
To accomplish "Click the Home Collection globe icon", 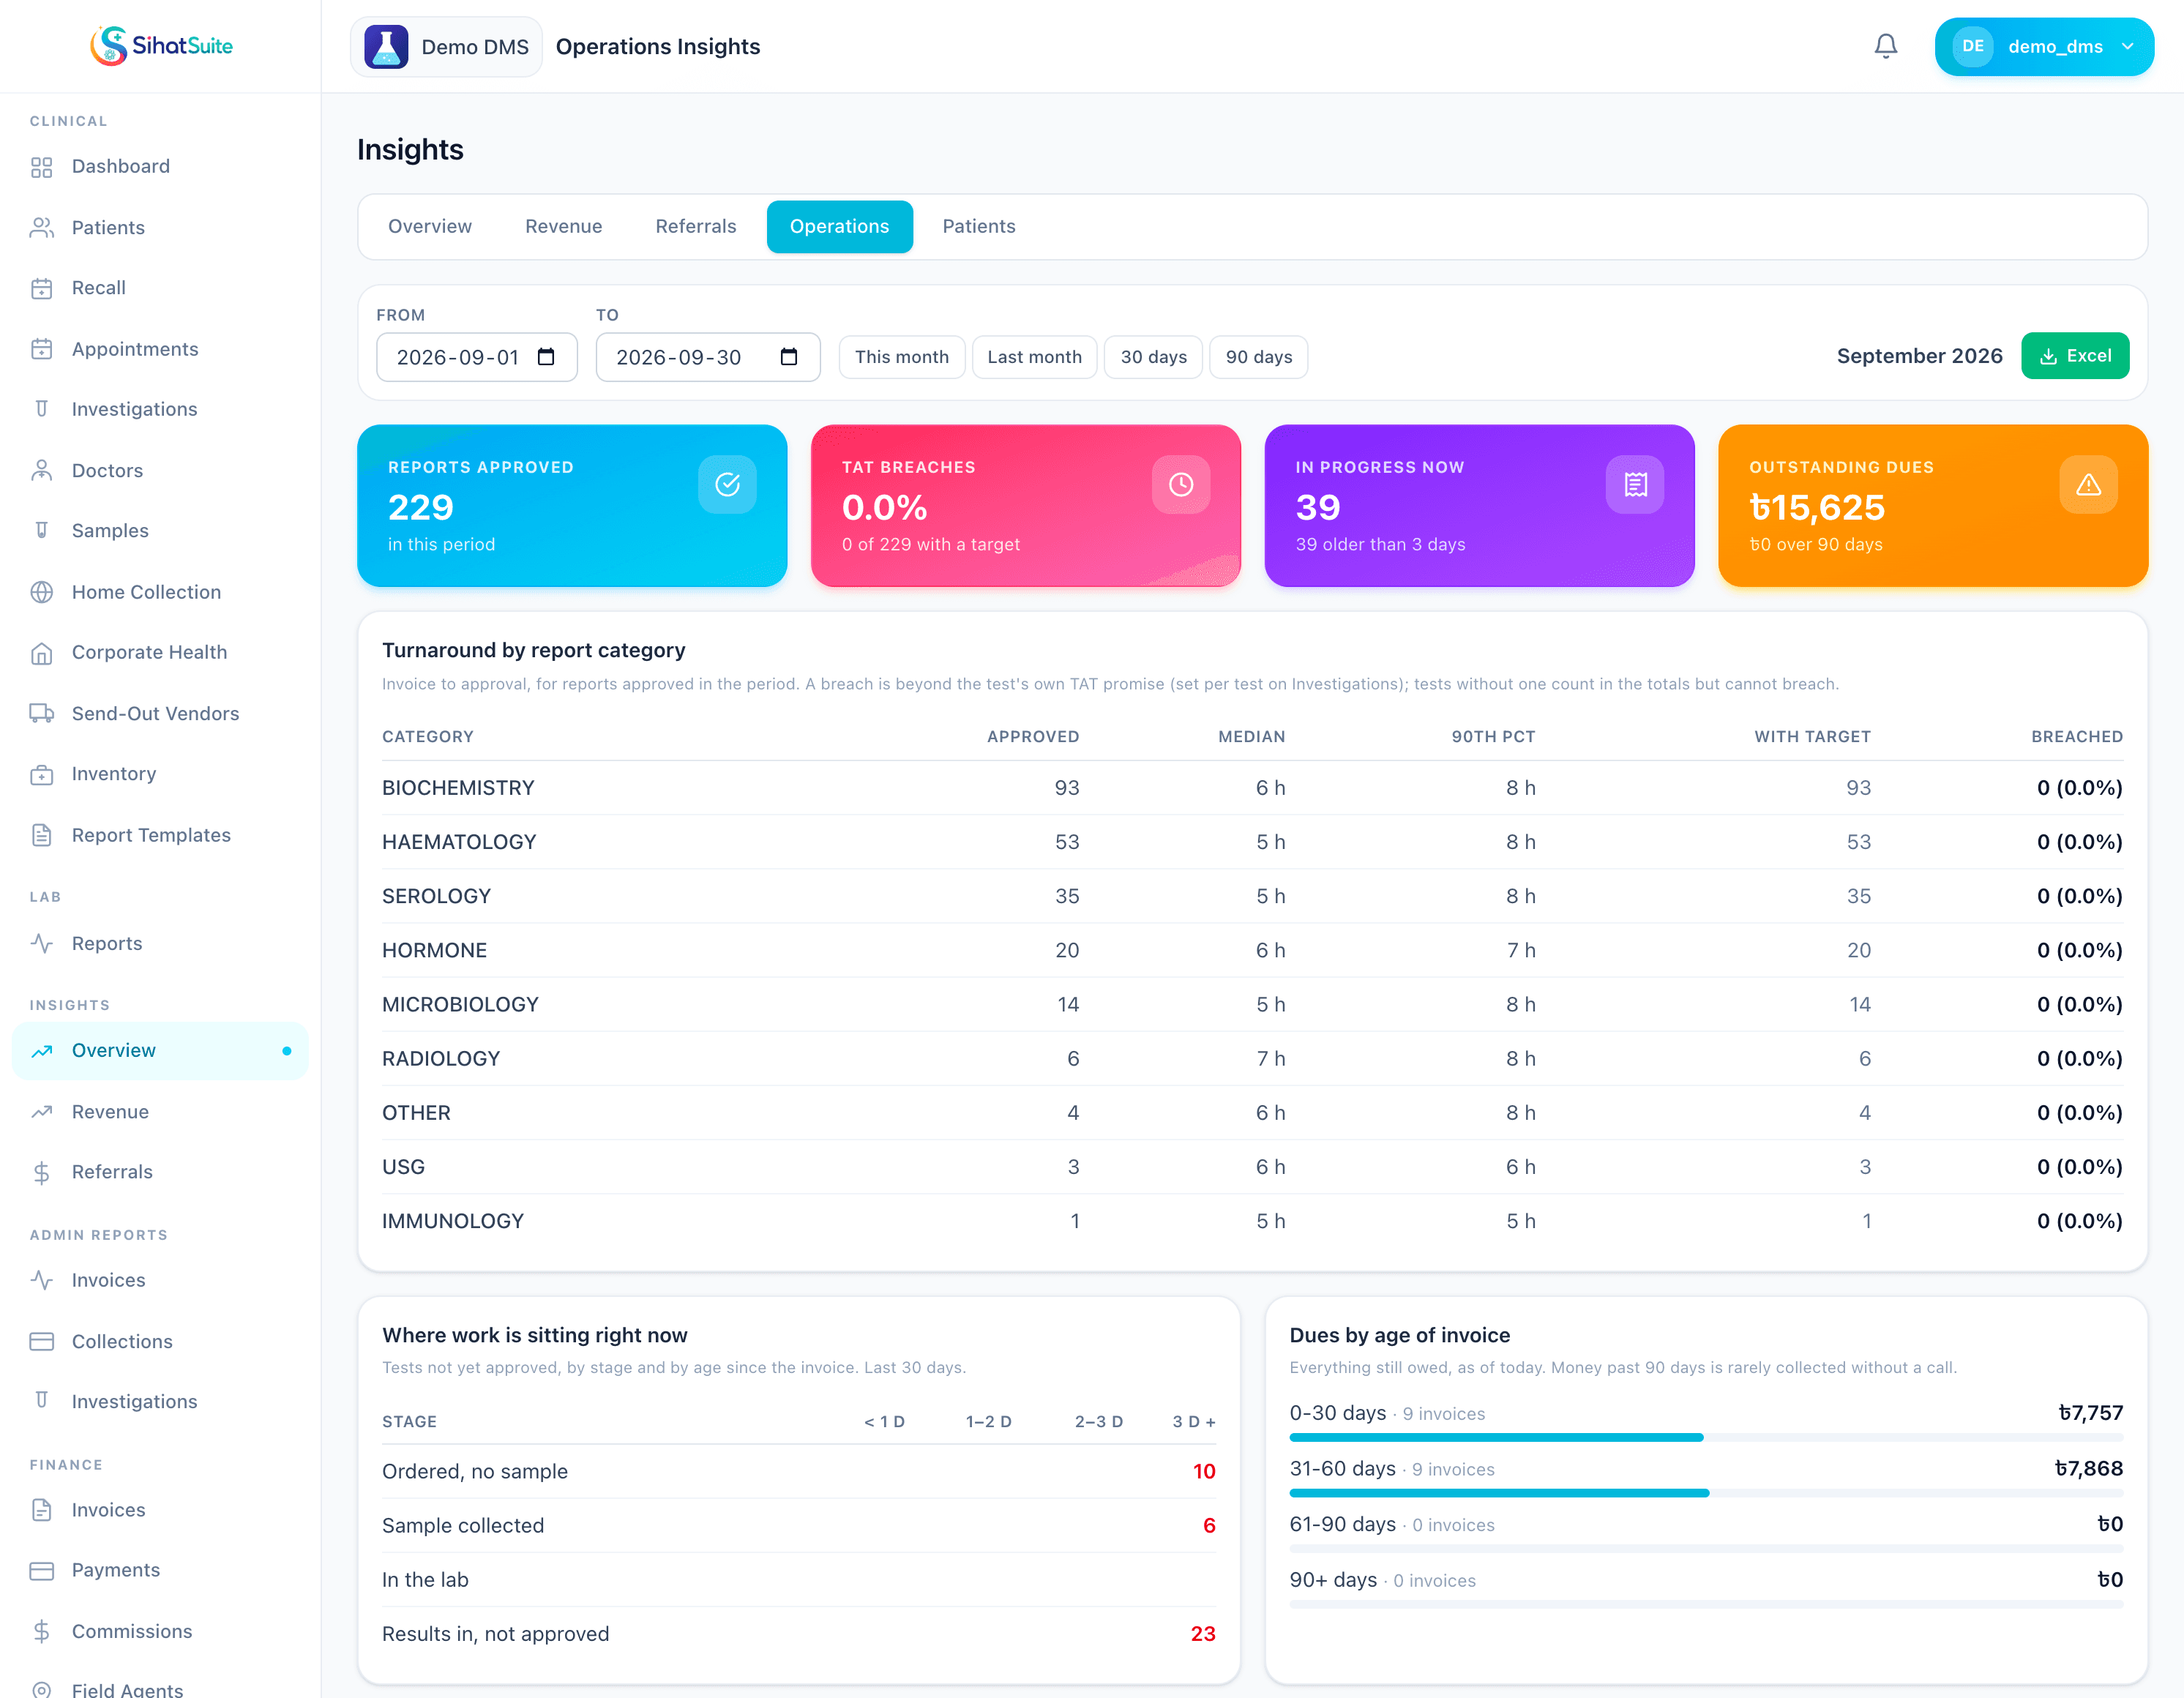I will point(41,592).
